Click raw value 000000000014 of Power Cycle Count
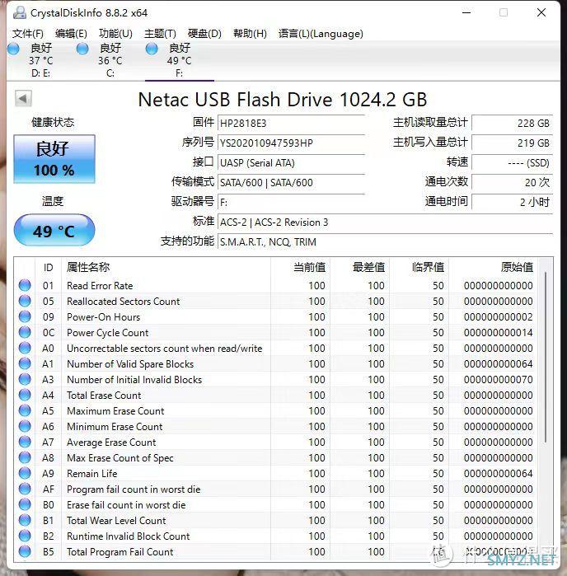The width and height of the screenshot is (567, 576). (498, 333)
